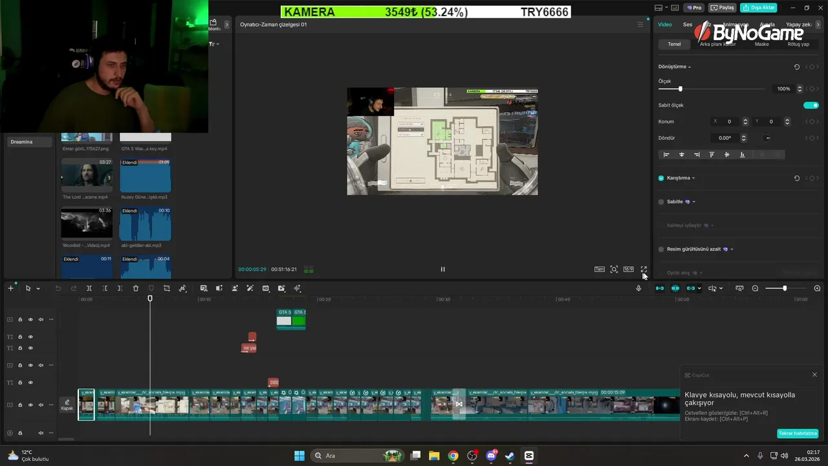This screenshot has width=828, height=466.
Task: Select the pointer selection tool
Action: tap(28, 288)
